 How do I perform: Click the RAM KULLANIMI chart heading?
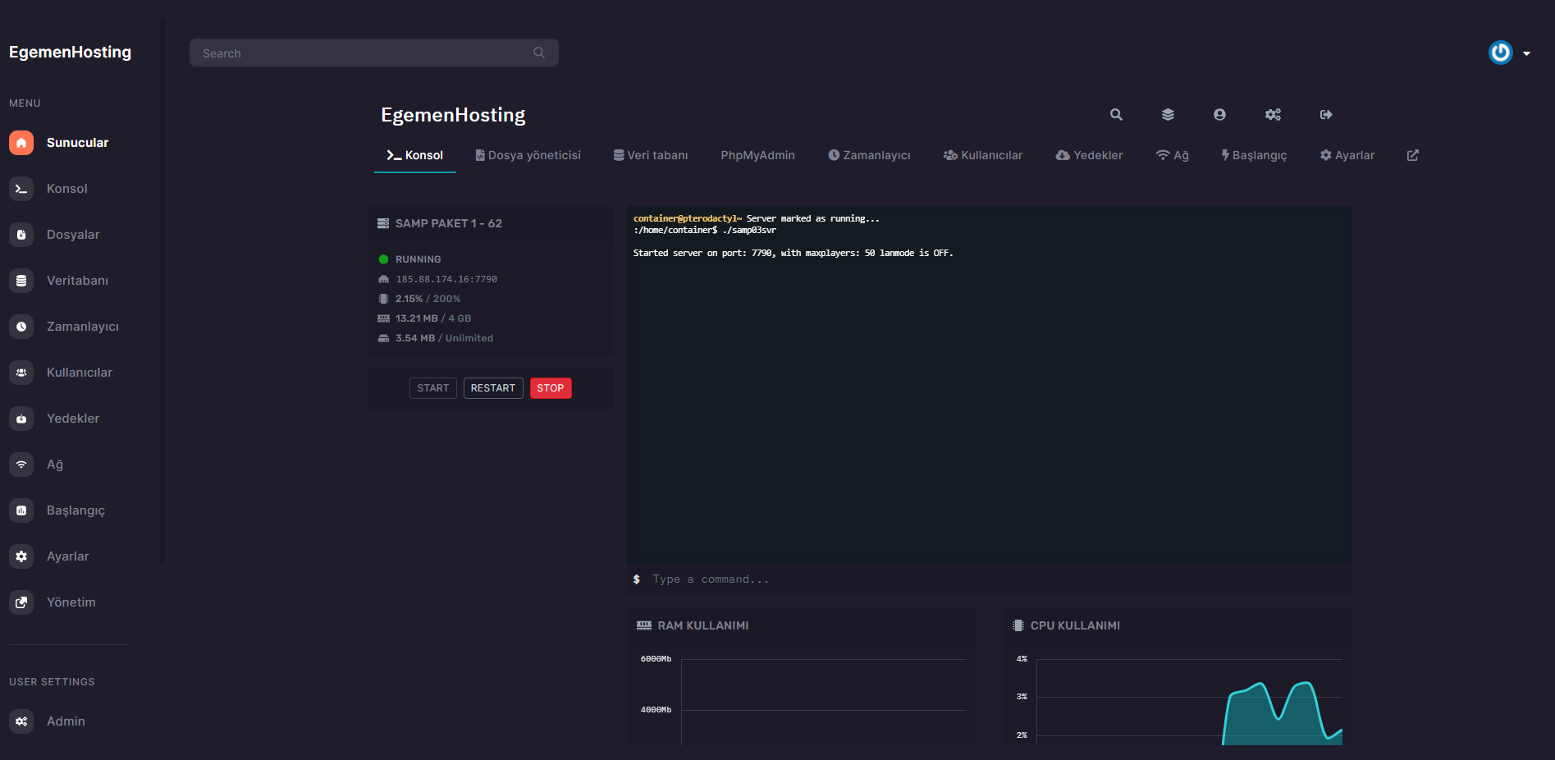(x=703, y=625)
